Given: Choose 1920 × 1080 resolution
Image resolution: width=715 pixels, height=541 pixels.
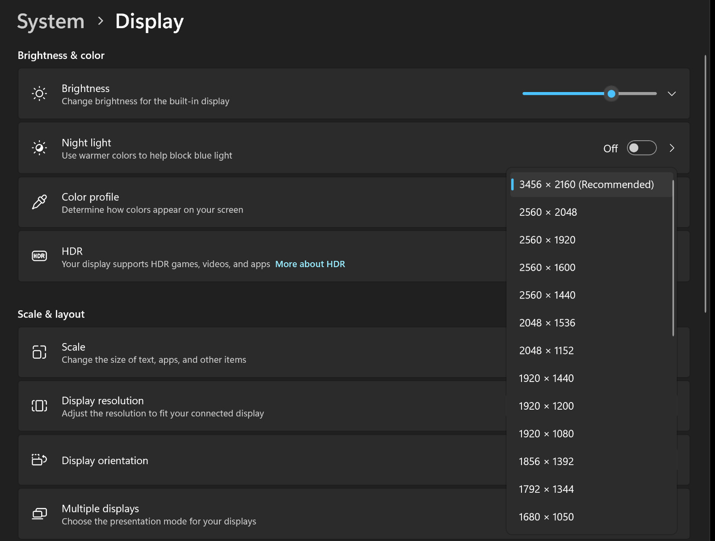Looking at the screenshot, I should 592,434.
